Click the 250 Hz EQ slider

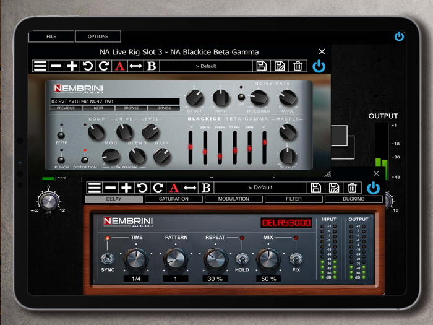205,148
